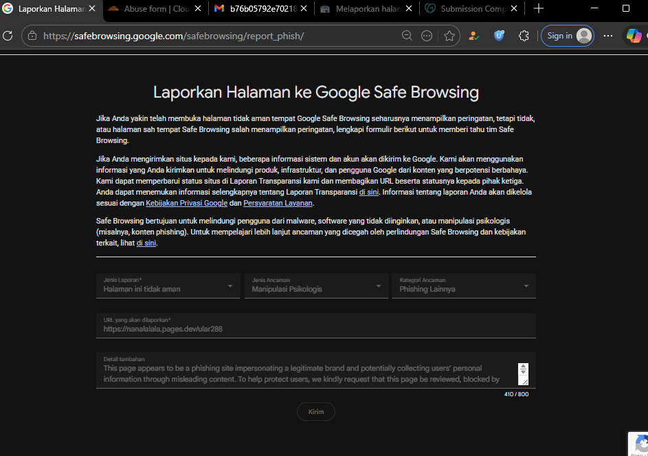Open the orange person extension icon
Viewport: 648px width, 456px height.
click(473, 36)
